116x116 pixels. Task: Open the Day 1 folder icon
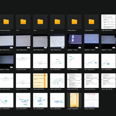(23, 22)
